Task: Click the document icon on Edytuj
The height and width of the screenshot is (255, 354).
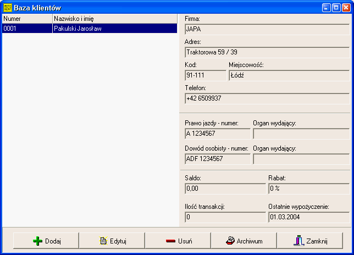Action: click(x=102, y=241)
